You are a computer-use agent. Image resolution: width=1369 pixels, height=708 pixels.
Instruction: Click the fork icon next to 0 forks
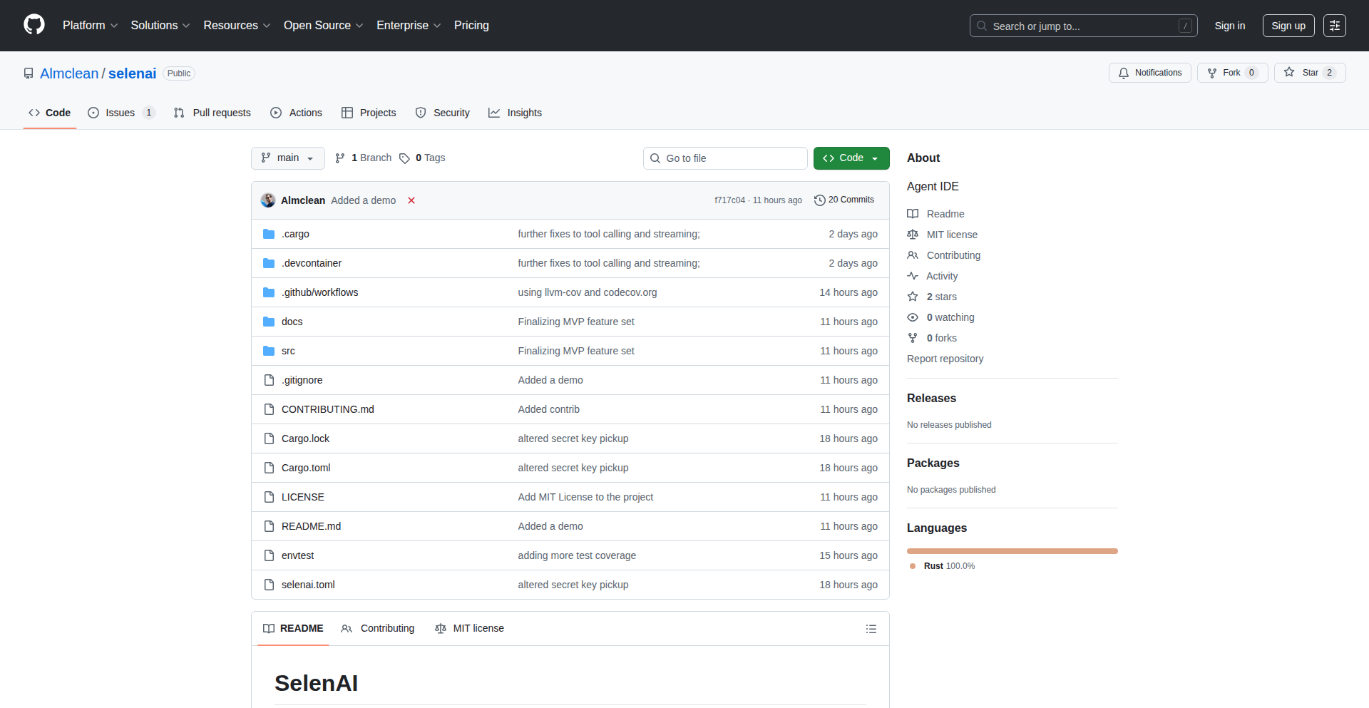pyautogui.click(x=913, y=338)
